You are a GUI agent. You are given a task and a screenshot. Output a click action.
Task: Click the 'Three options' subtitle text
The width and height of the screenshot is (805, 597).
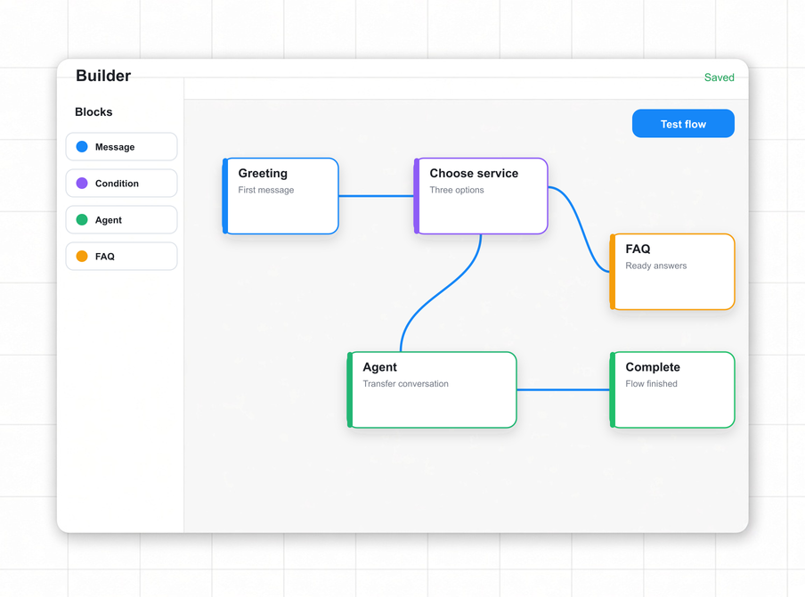point(457,190)
